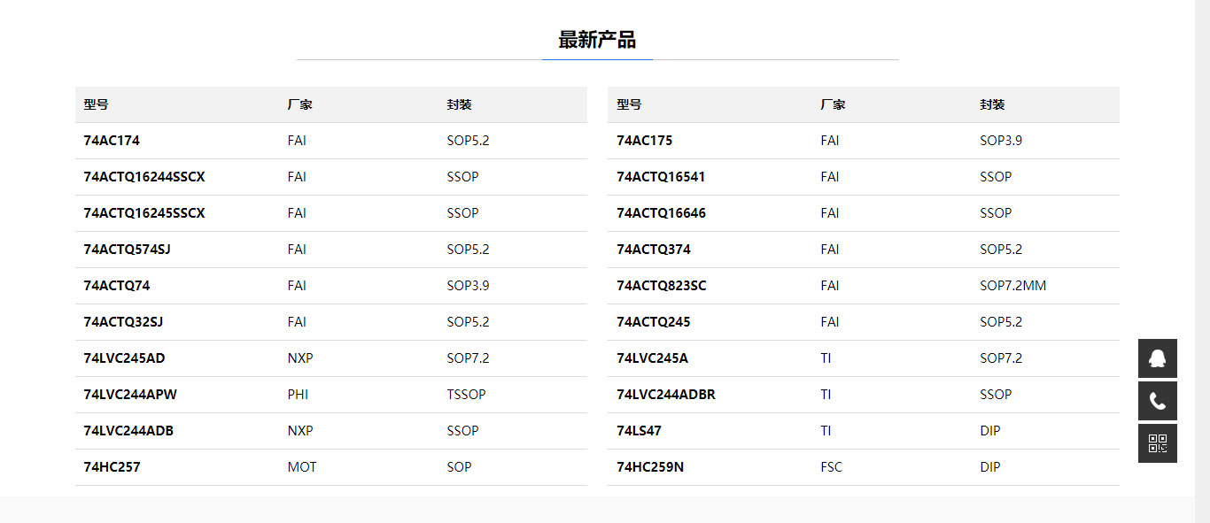The height and width of the screenshot is (523, 1210).
Task: Click the phone contact icon
Action: pos(1157,401)
